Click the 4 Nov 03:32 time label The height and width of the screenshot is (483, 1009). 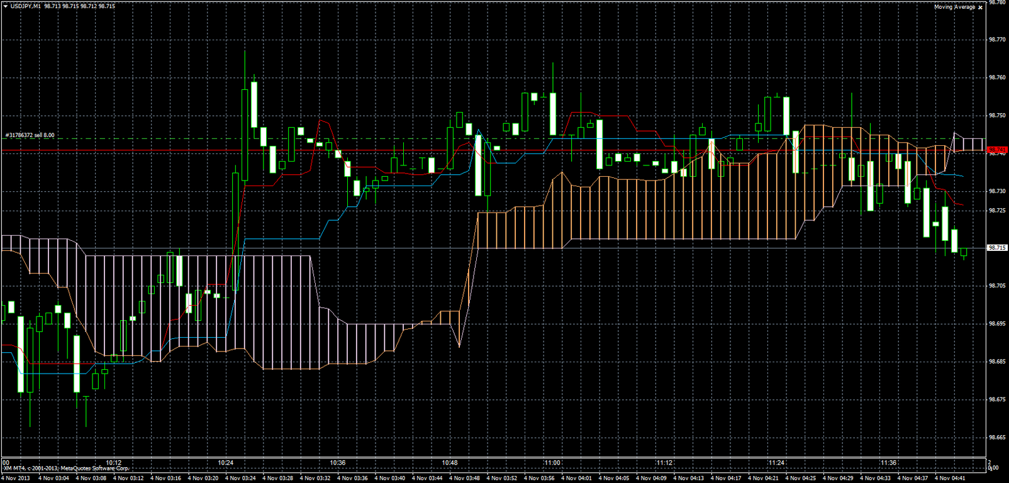pos(315,479)
